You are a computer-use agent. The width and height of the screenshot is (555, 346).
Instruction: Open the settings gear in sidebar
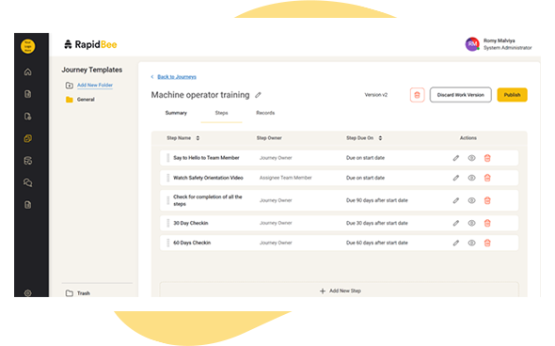27,293
